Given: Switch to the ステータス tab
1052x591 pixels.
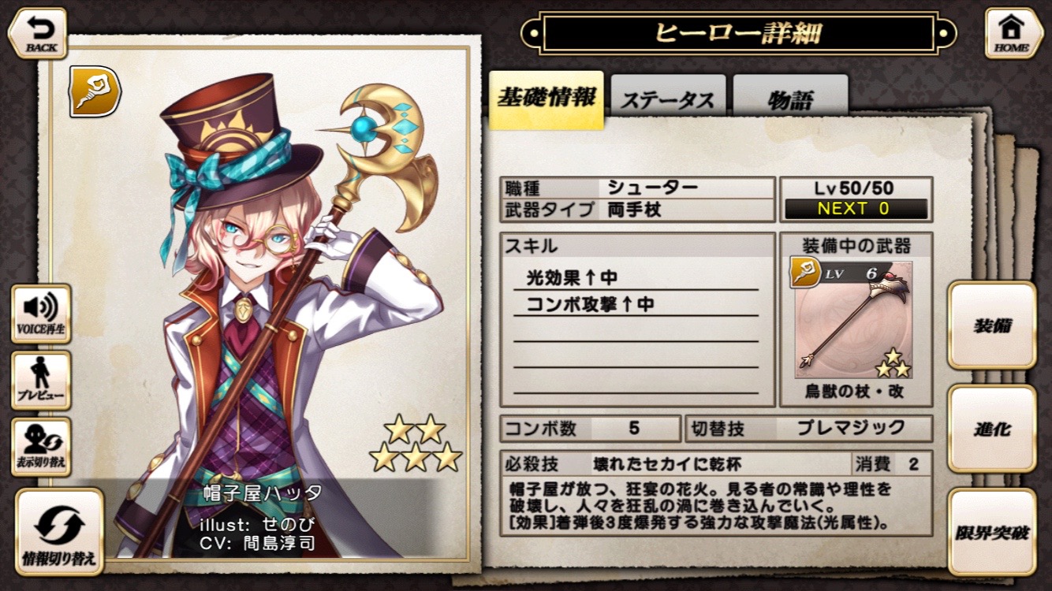Looking at the screenshot, I should [668, 101].
